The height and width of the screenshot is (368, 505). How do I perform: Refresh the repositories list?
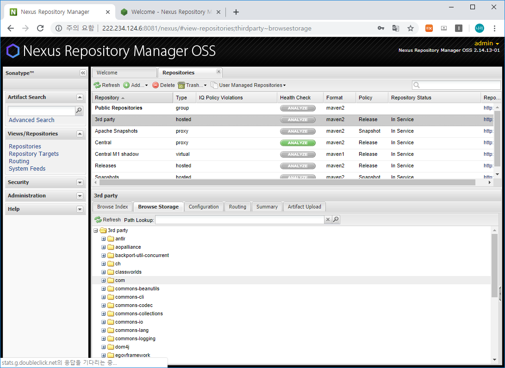coord(106,85)
